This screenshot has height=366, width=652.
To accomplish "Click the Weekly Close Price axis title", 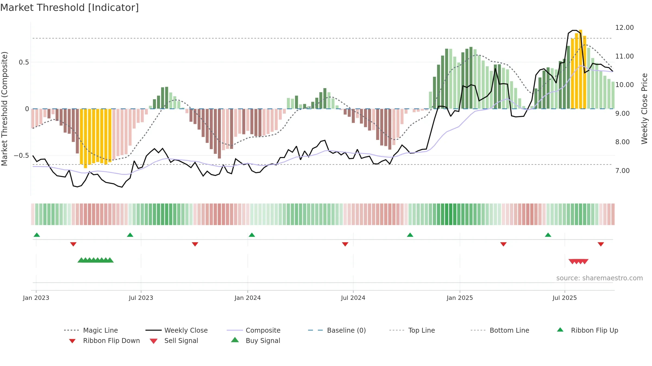I will (x=644, y=108).
